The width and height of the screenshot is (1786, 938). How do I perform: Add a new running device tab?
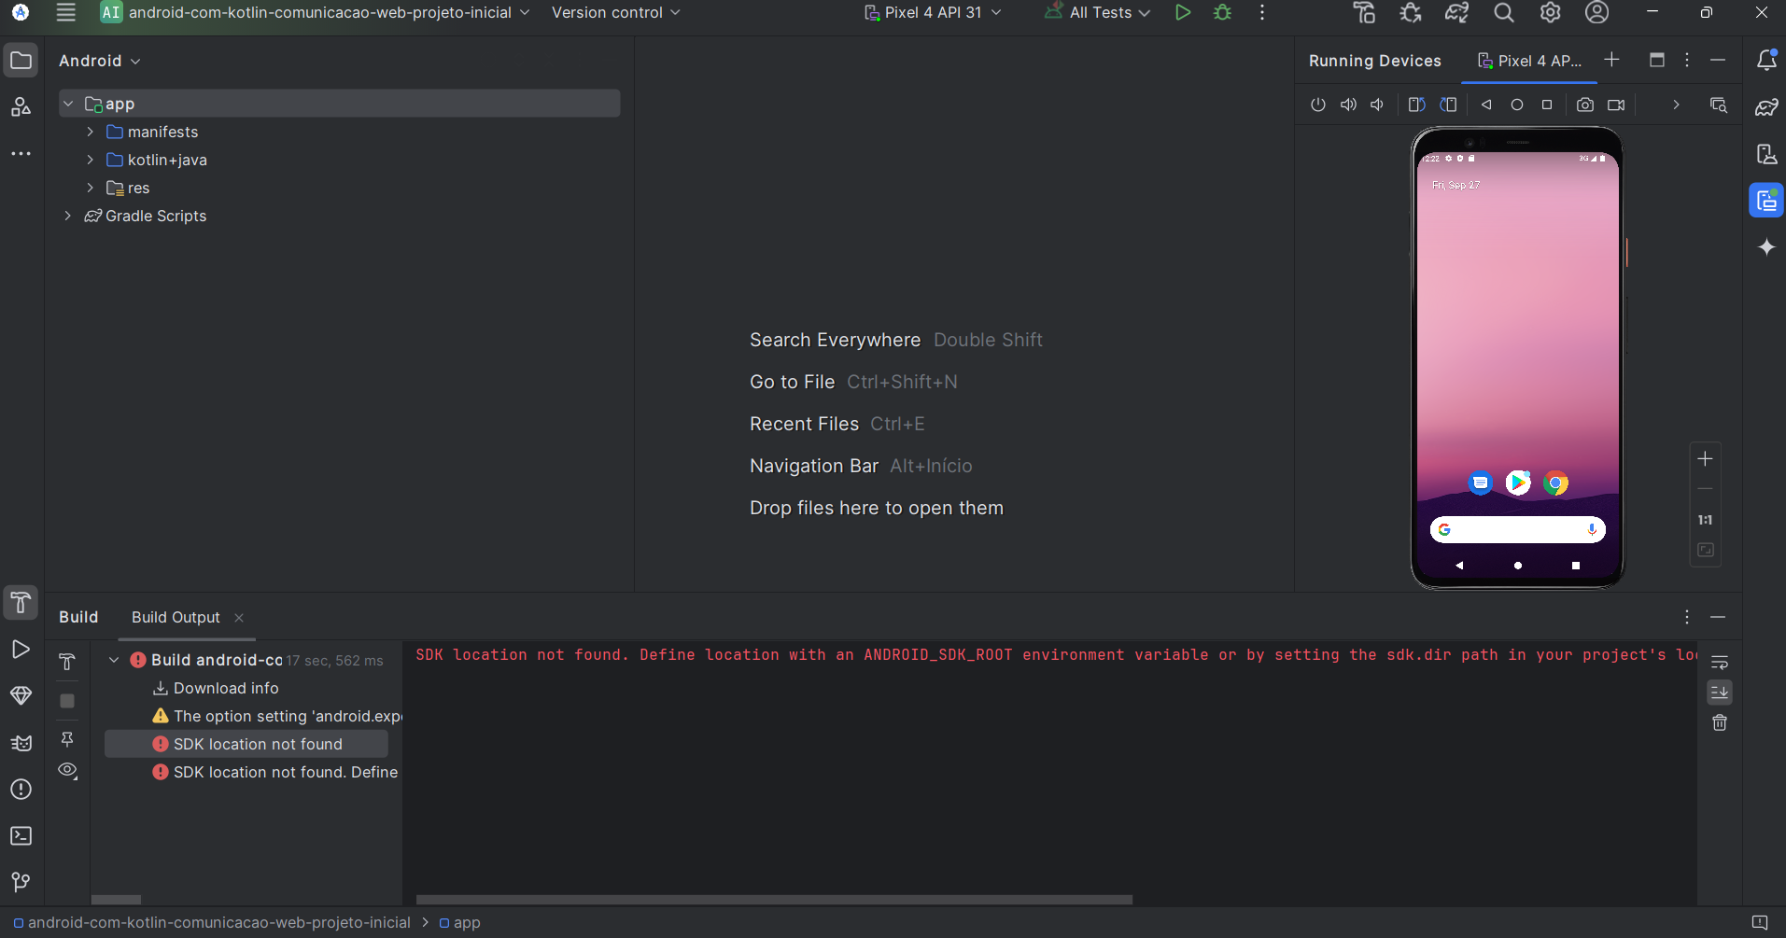[1611, 60]
